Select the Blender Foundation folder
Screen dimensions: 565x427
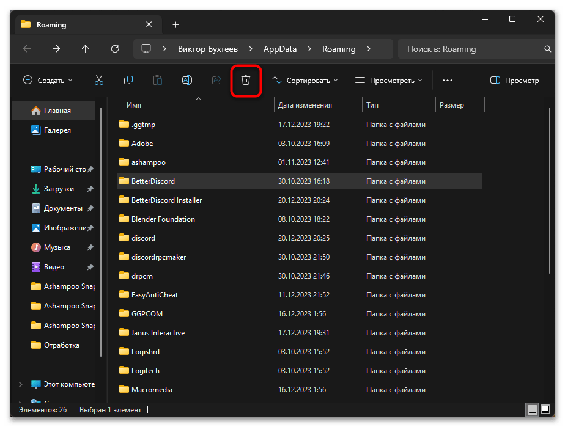(300, 219)
